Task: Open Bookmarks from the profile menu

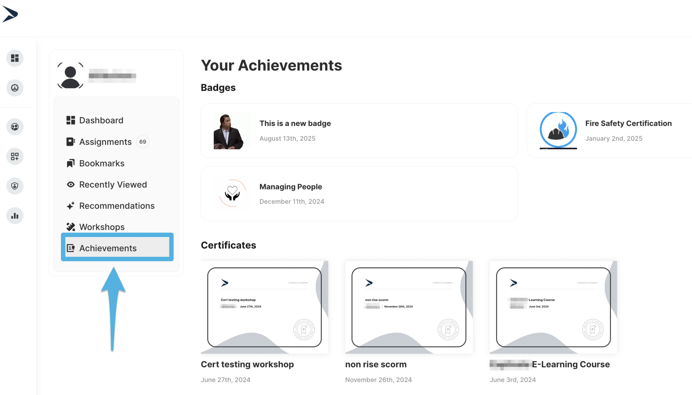Action: tap(102, 163)
